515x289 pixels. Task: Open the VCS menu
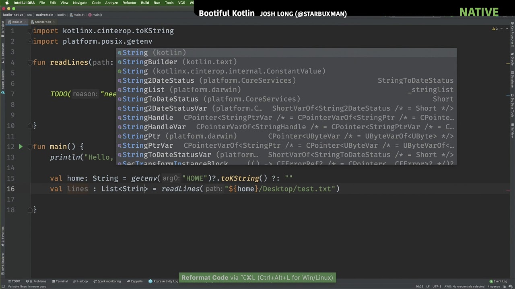coord(181,3)
